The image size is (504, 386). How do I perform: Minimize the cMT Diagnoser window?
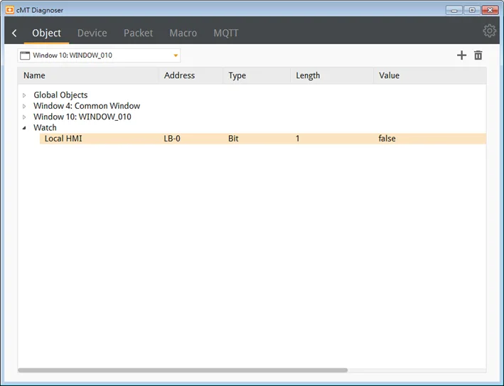[x=454, y=10]
